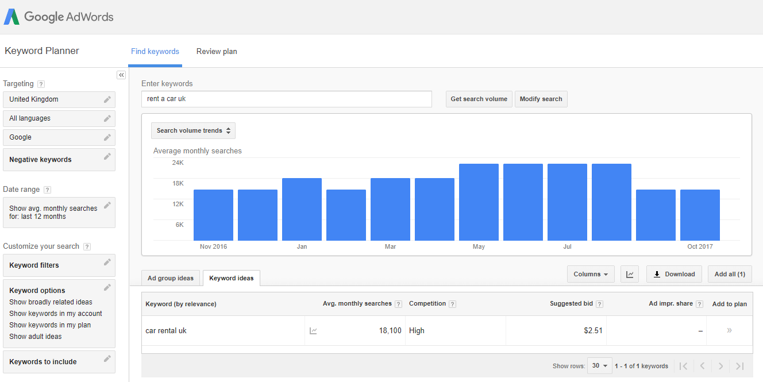Go to previous page of keywords
Screen dimensions: 763x382
coord(702,366)
